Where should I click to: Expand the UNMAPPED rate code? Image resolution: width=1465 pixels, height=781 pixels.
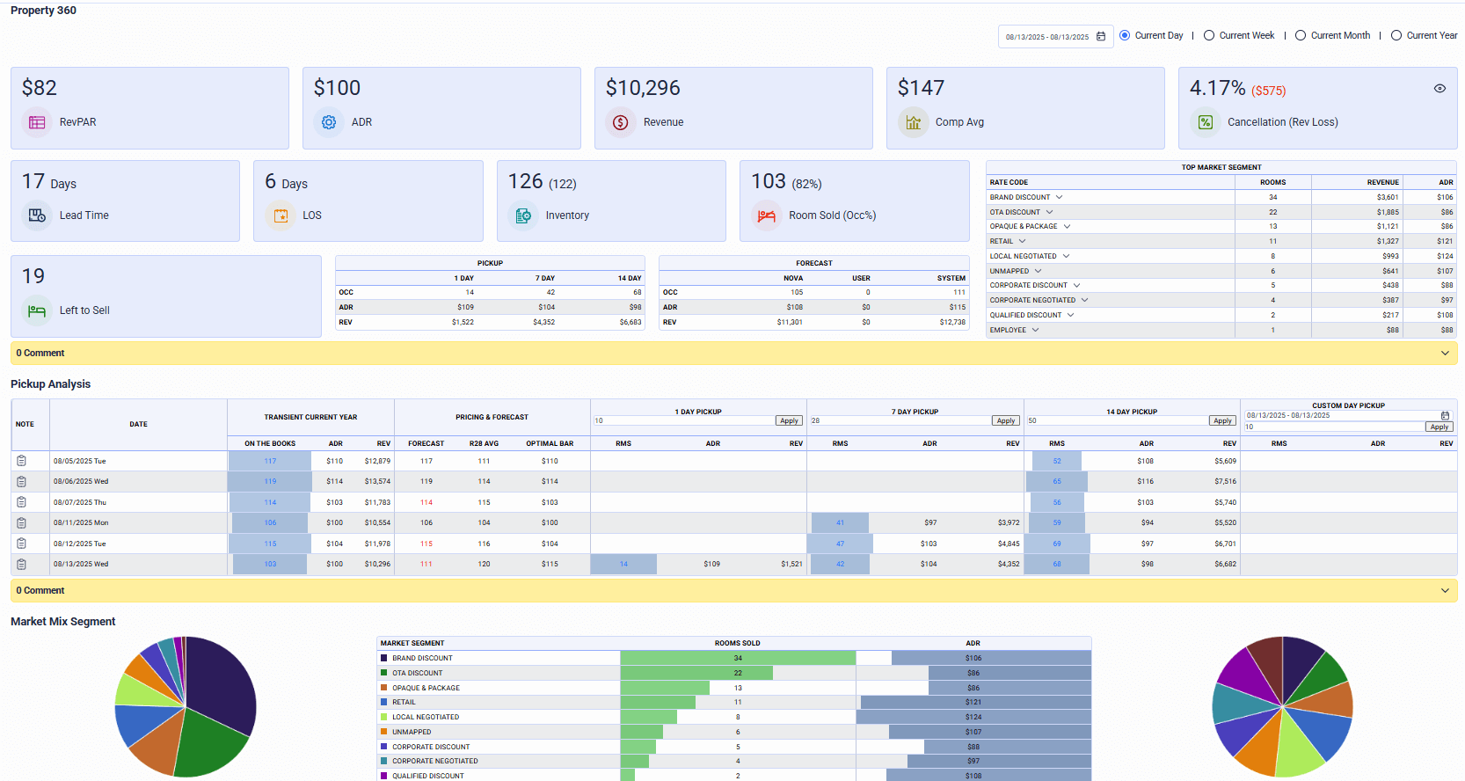click(1038, 271)
